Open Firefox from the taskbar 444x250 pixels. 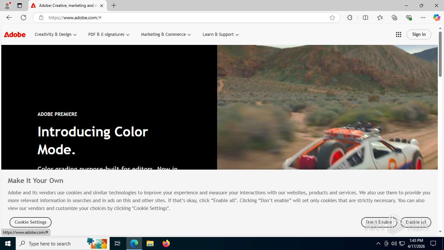pyautogui.click(x=166, y=243)
